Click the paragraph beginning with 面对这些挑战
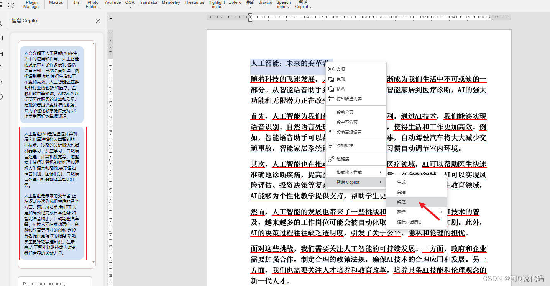The height and width of the screenshot is (286, 550). [x=368, y=265]
